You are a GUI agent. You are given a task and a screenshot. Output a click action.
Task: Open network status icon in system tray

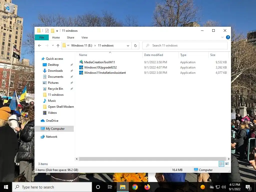point(218,187)
